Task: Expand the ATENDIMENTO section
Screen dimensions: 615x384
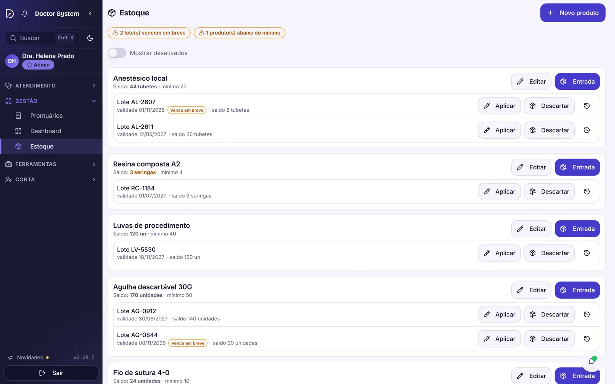Action: coord(51,86)
